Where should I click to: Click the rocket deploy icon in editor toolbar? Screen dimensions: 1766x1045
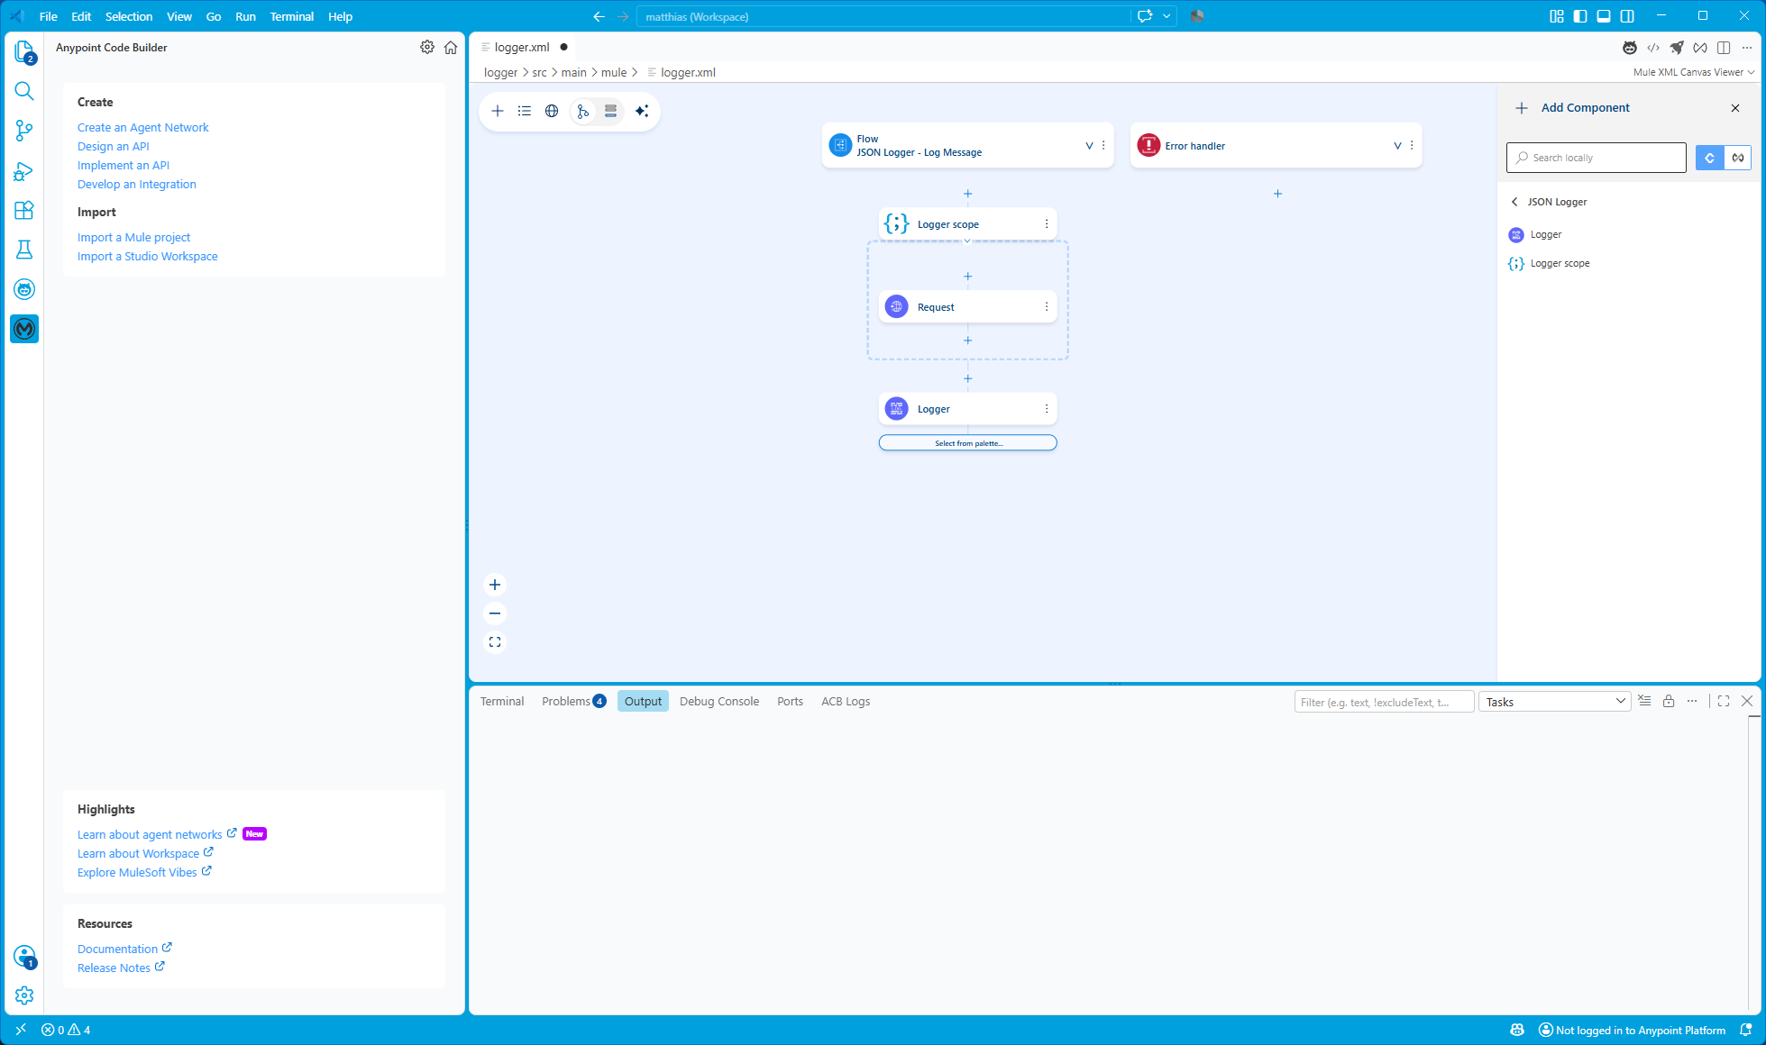pyautogui.click(x=1677, y=48)
